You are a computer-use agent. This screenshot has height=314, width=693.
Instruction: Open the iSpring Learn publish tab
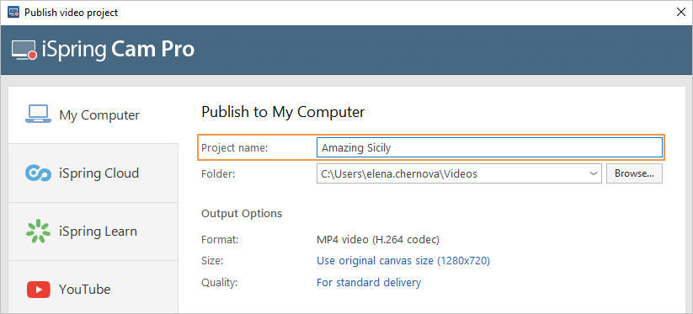pos(93,231)
